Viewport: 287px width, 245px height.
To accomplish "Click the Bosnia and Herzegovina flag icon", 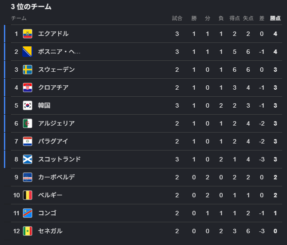I will tap(28, 52).
